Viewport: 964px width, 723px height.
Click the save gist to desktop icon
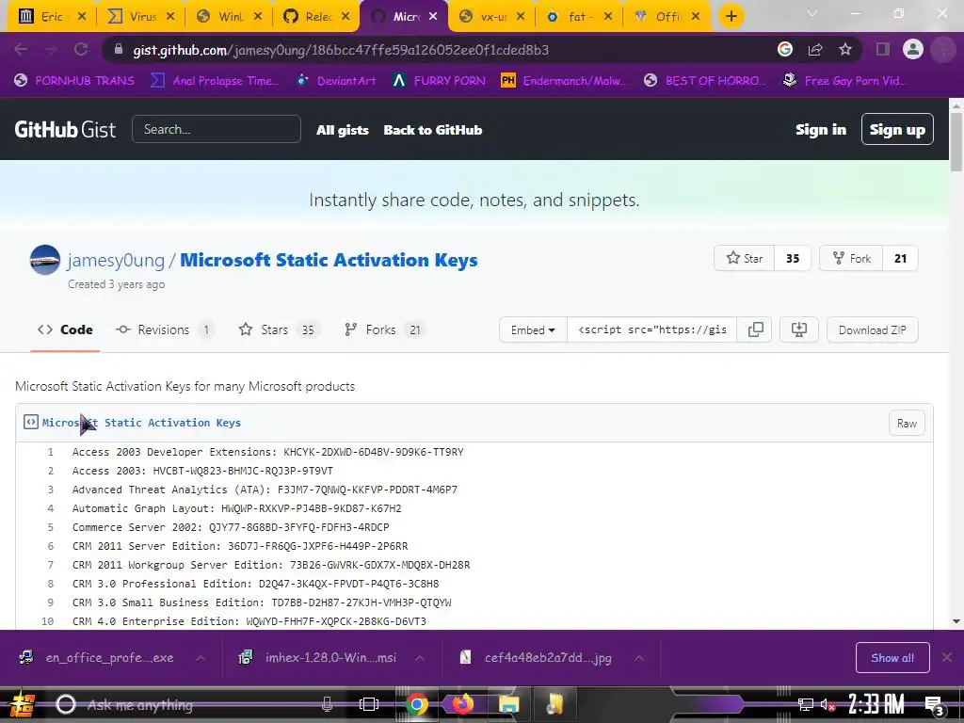point(798,330)
